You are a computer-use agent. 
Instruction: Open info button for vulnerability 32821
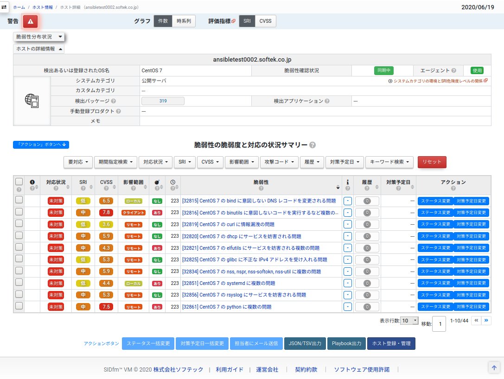[347, 248]
